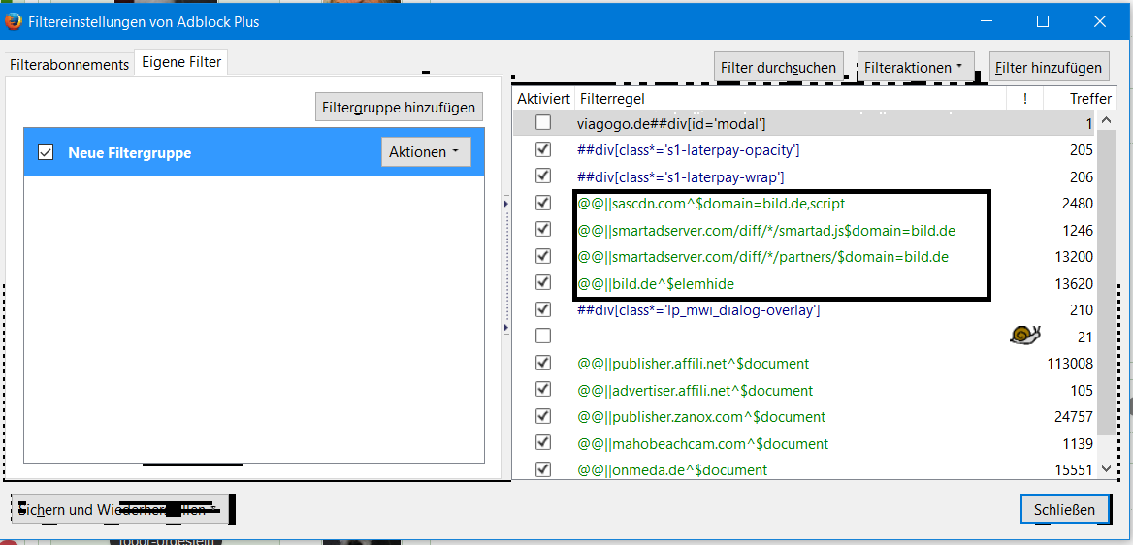
Task: Click the hit count 2480
Action: (1078, 204)
